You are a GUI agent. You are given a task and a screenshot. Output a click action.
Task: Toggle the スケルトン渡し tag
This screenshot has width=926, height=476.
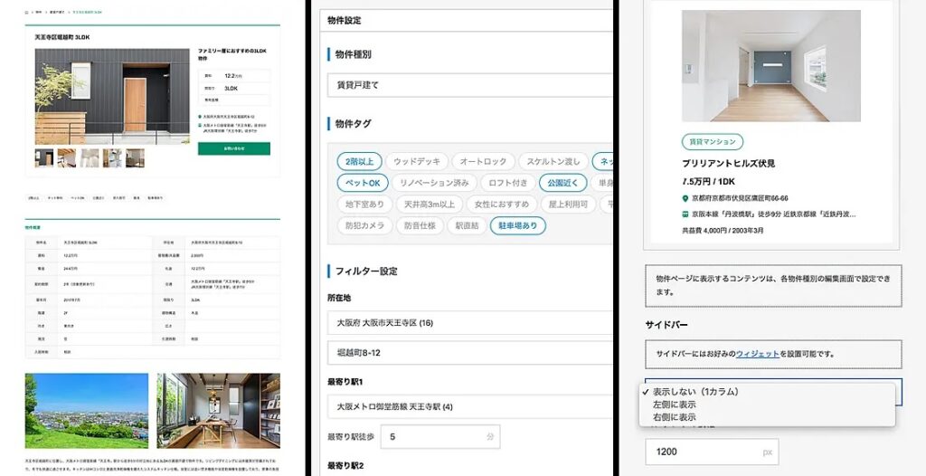(553, 161)
